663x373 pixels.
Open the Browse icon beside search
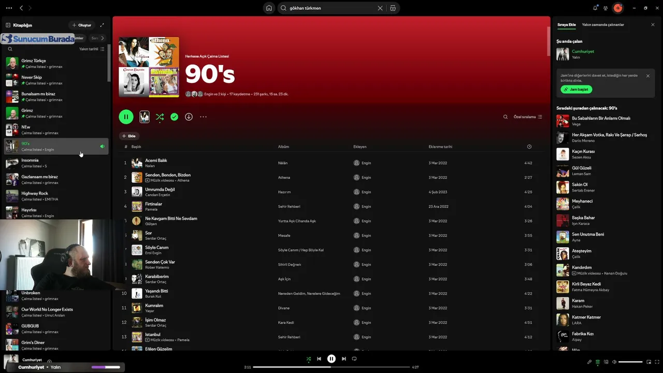(x=393, y=8)
